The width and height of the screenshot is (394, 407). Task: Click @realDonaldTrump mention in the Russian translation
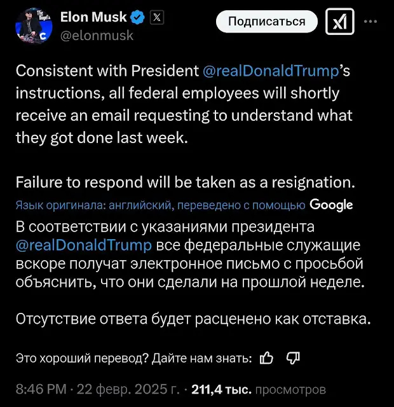[x=85, y=246]
